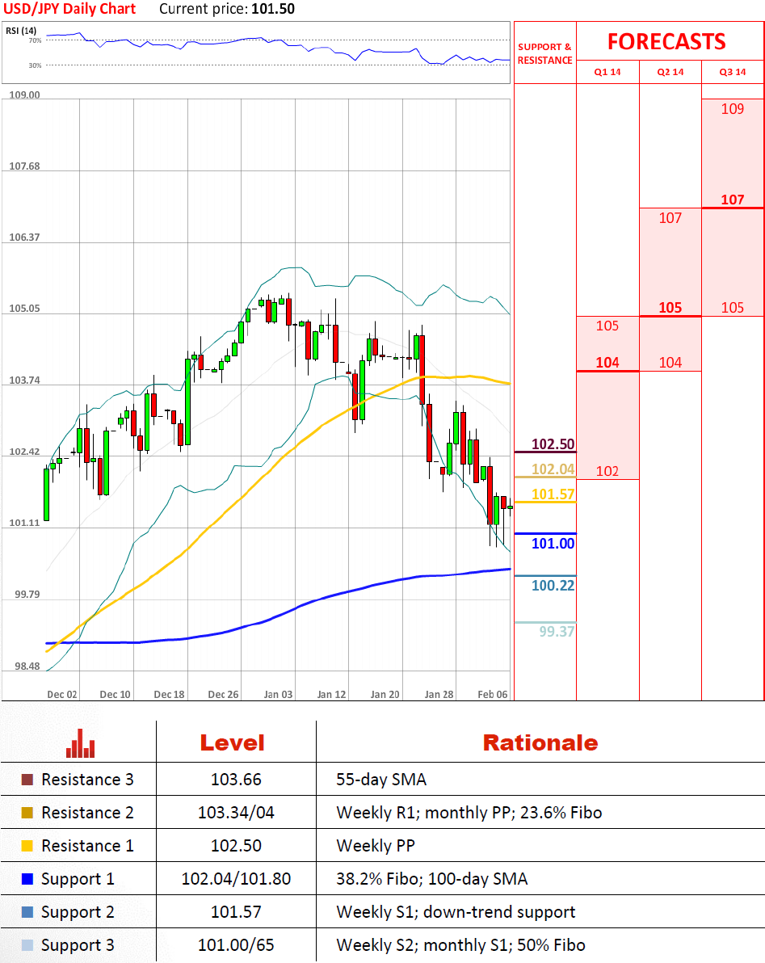Viewport: 765px width, 963px height.
Task: Click the 102.50 resistance level label
Action: [553, 444]
